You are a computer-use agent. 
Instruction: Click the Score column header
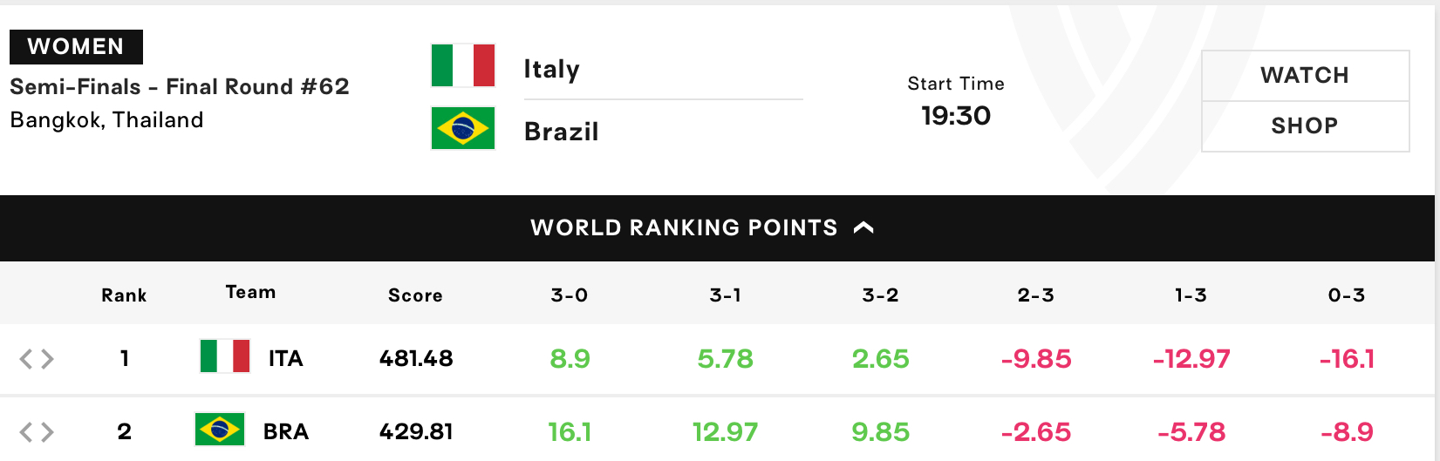pyautogui.click(x=415, y=295)
